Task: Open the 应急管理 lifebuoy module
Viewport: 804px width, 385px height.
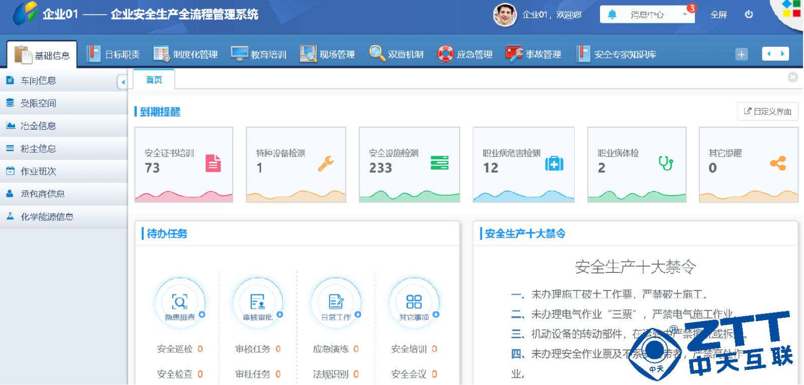Action: click(x=465, y=54)
